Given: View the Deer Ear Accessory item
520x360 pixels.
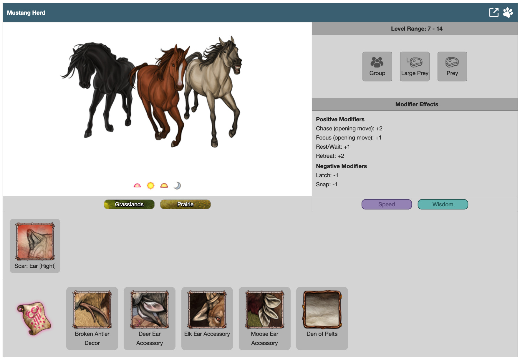Looking at the screenshot, I should 150,318.
